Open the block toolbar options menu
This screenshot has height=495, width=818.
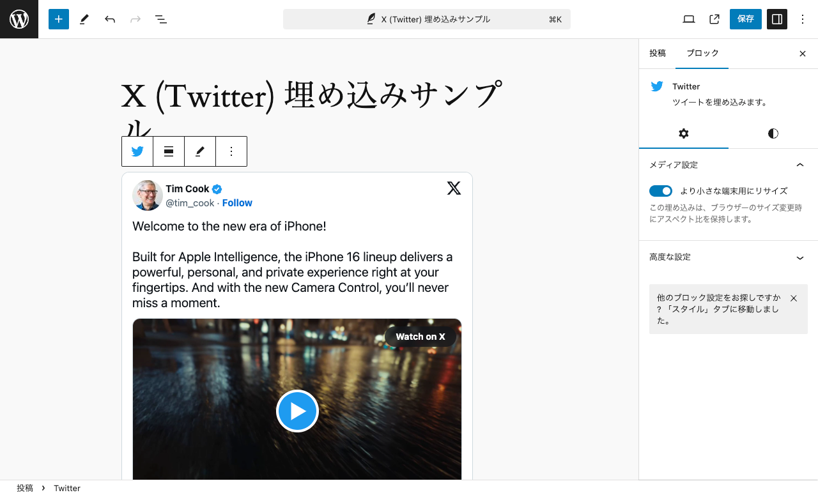pos(231,151)
